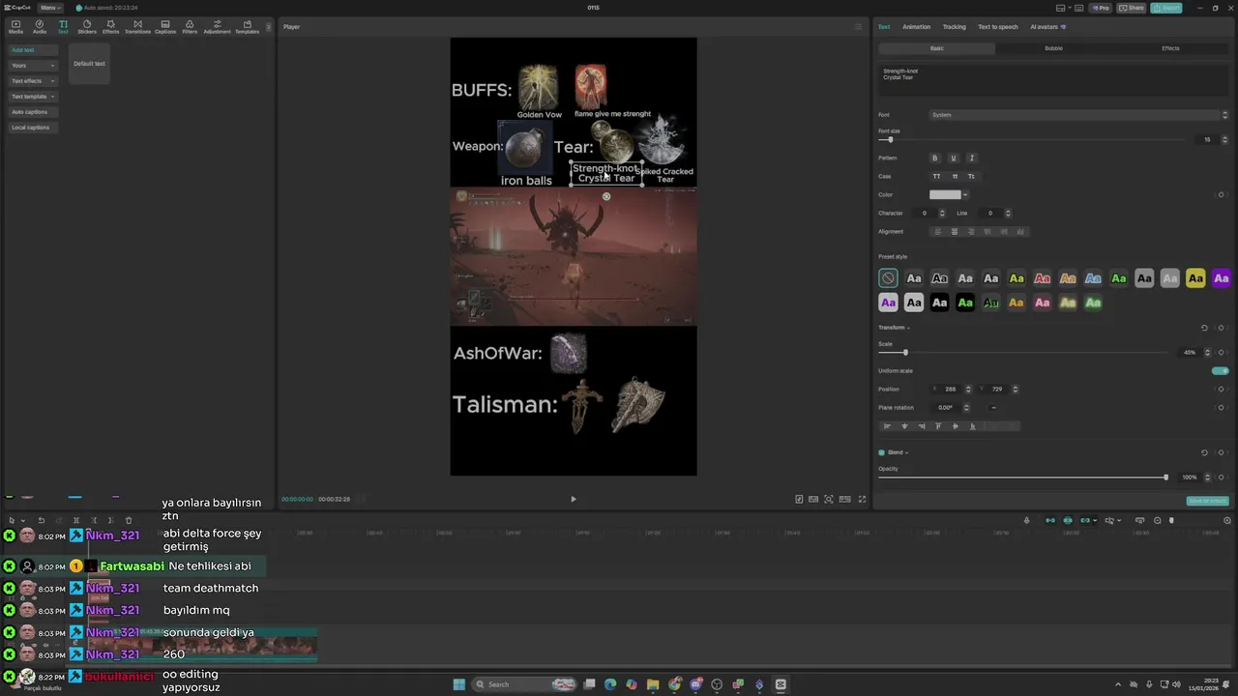Expand the Text effects category
The height and width of the screenshot is (696, 1238).
point(33,81)
